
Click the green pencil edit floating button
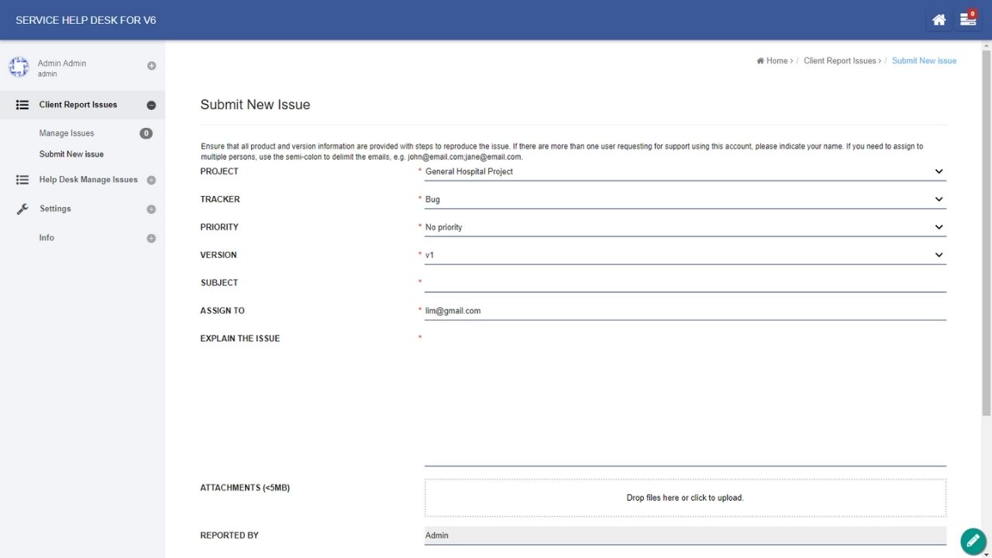pyautogui.click(x=973, y=541)
